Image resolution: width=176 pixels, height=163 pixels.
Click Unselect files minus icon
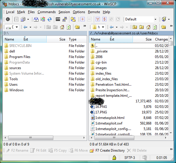(x=89, y=19)
